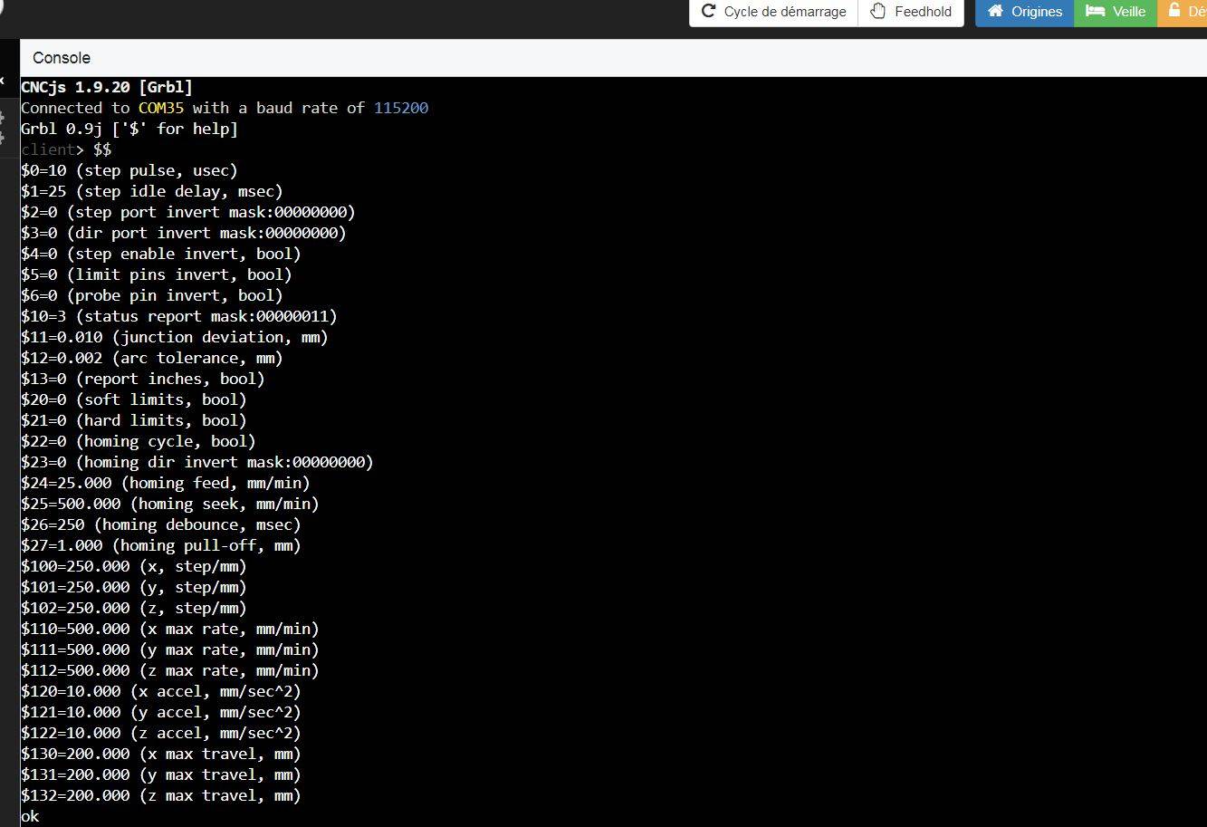
Task: Click the Cycle de démarrage button
Action: point(773,12)
